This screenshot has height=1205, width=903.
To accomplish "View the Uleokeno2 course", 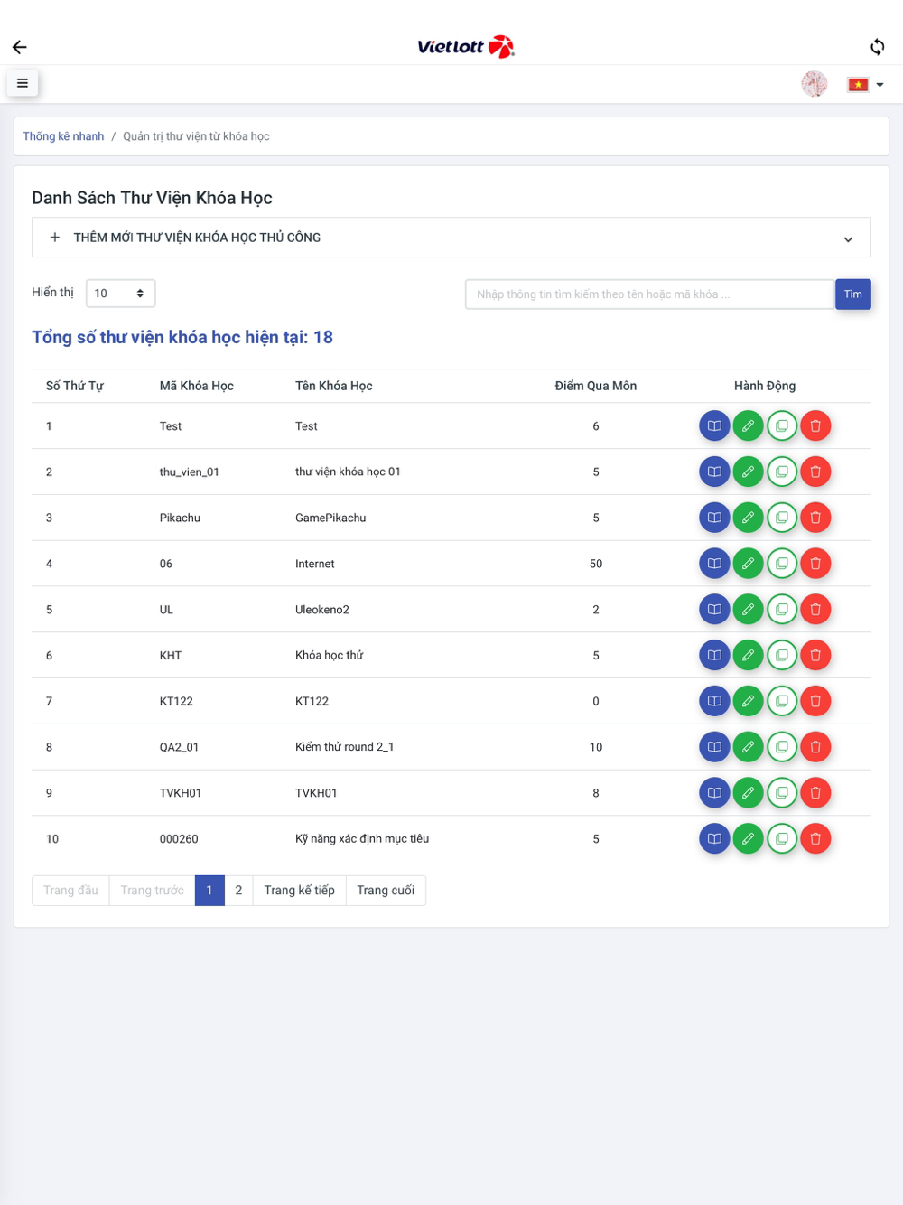I will tap(714, 610).
